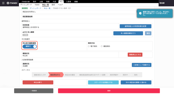Click the ITANDI logo
Image resolution: width=174 pixels, height=94 pixels.
click(x=12, y=3)
